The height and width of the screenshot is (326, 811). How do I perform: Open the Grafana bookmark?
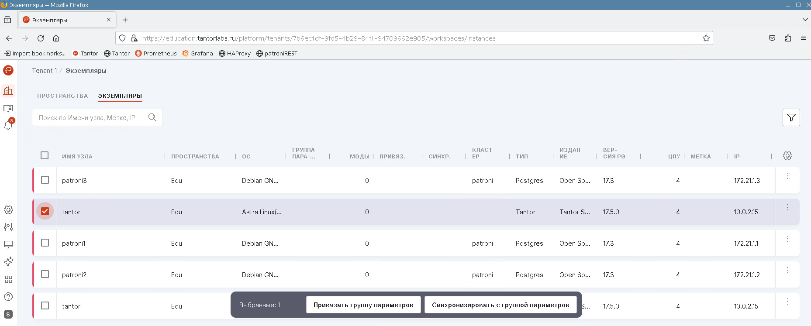tap(197, 53)
